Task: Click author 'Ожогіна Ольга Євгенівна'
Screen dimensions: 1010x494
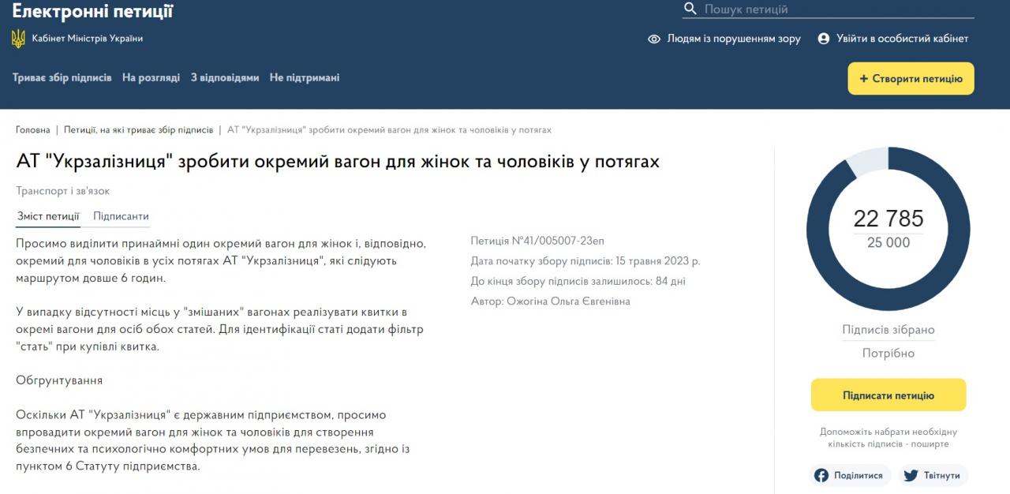Action: (x=568, y=301)
